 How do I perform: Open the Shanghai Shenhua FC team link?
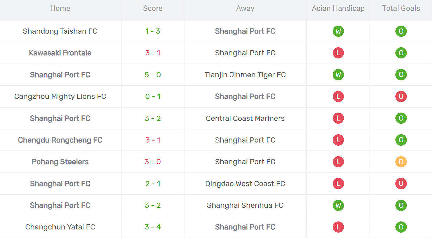(x=245, y=205)
